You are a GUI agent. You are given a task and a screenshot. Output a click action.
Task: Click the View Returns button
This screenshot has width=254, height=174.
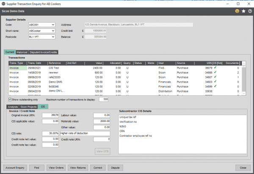pos(78,168)
